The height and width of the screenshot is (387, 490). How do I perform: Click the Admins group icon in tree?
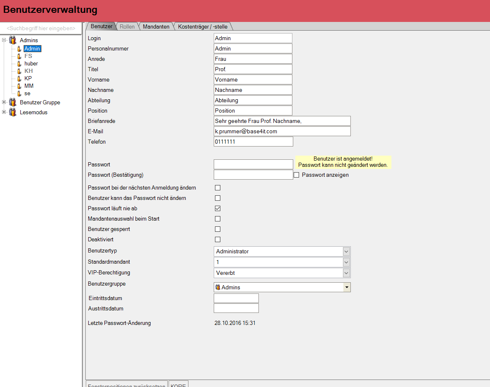[13, 40]
